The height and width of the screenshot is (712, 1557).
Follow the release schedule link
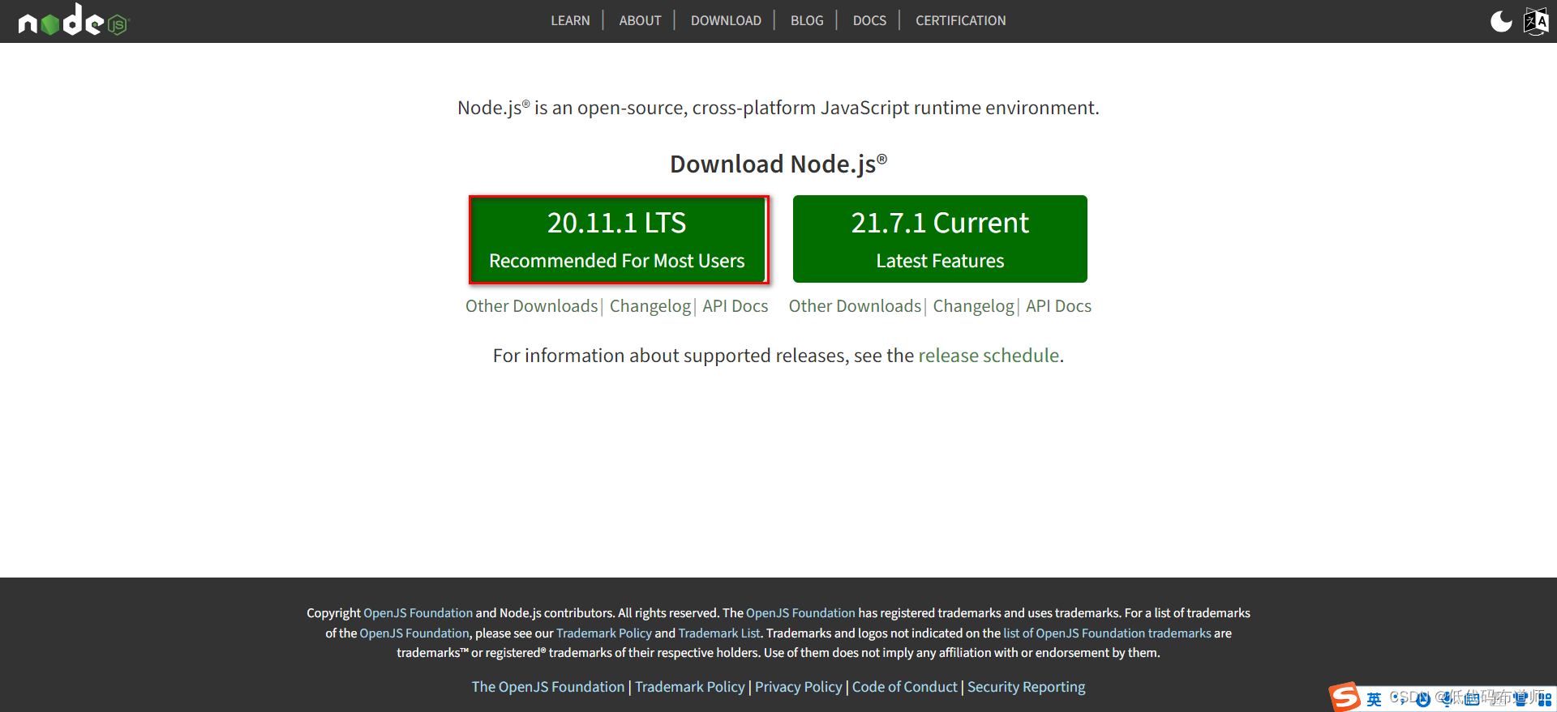point(989,356)
